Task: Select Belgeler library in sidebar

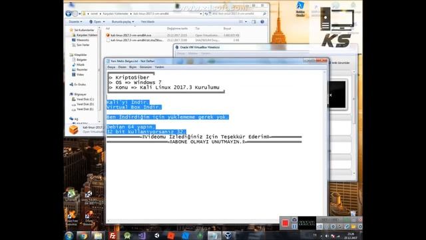Action: pos(79,59)
